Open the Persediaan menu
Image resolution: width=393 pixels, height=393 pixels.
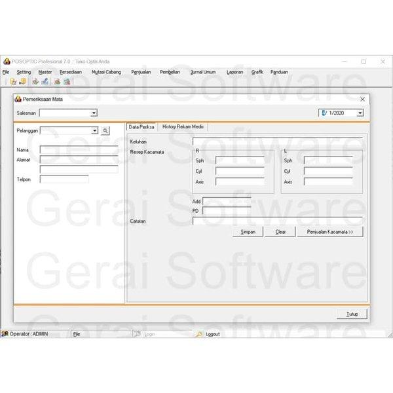point(71,72)
